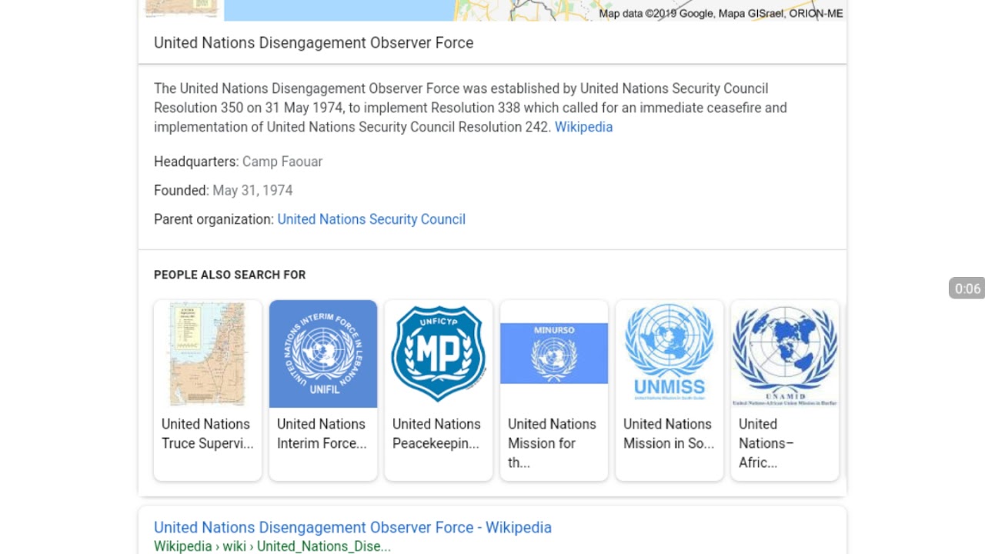Select the UNFICYP MP shield thumbnail
This screenshot has height=554, width=985.
[439, 354]
